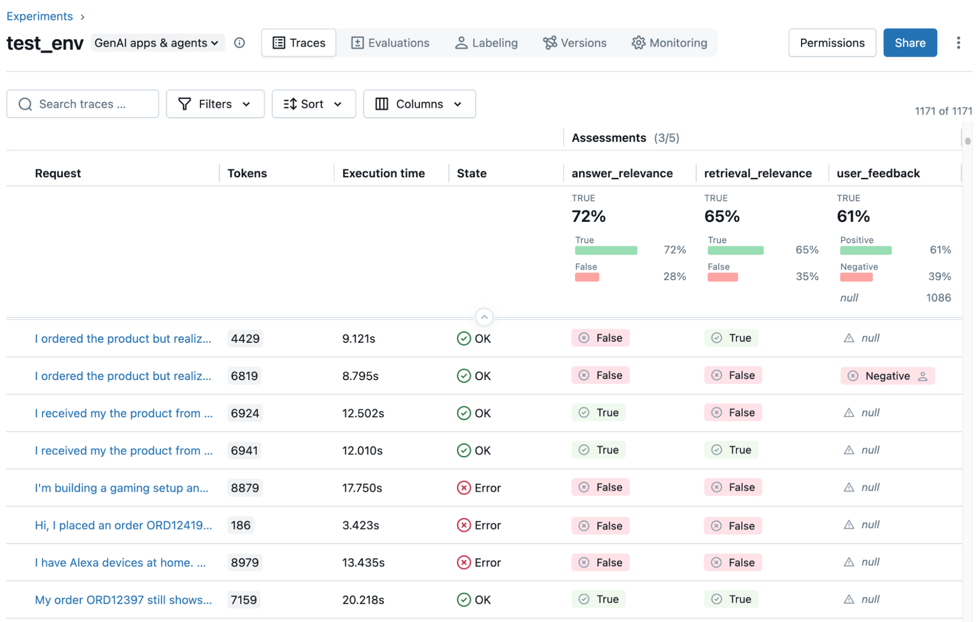The image size is (980, 622).
Task: Open the Versions tab
Action: [575, 43]
